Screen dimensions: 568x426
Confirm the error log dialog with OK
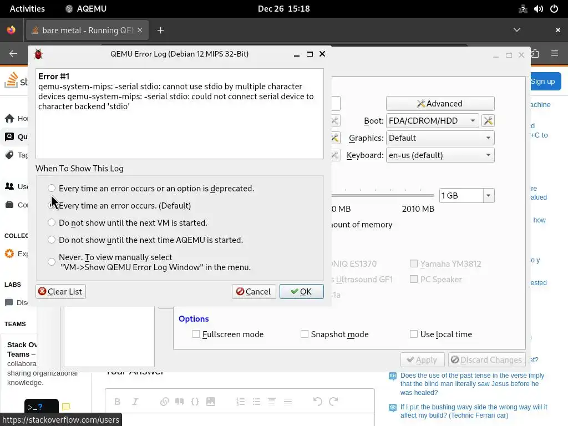(301, 292)
